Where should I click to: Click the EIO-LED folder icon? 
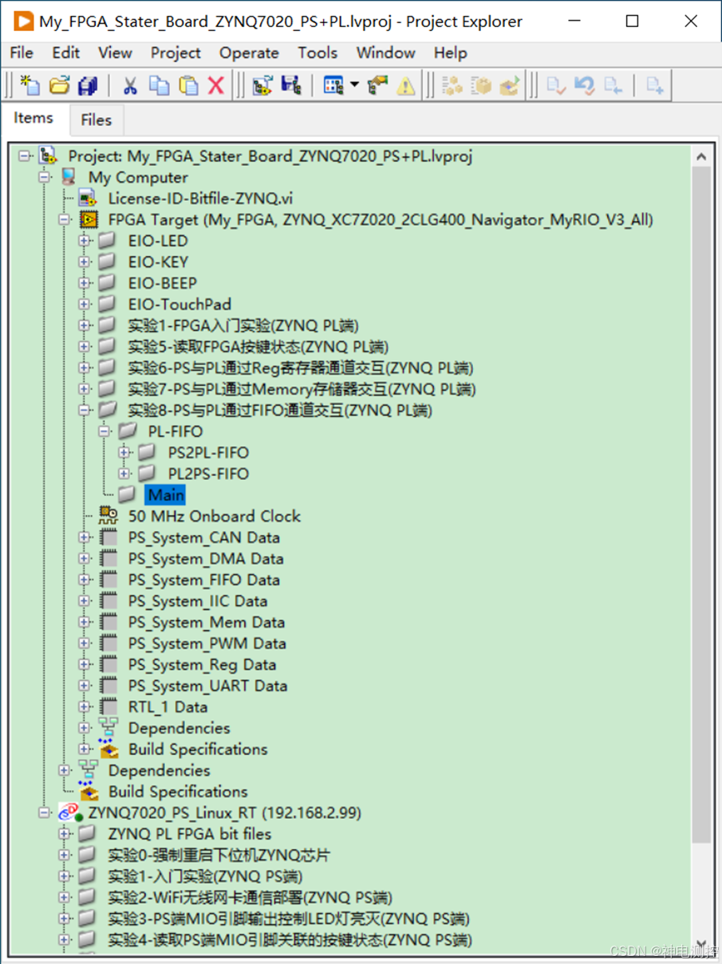(108, 241)
